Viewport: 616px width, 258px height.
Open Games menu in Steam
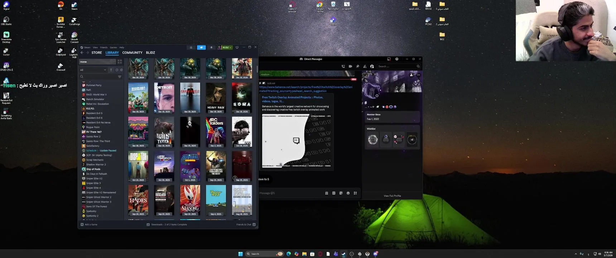tap(114, 47)
